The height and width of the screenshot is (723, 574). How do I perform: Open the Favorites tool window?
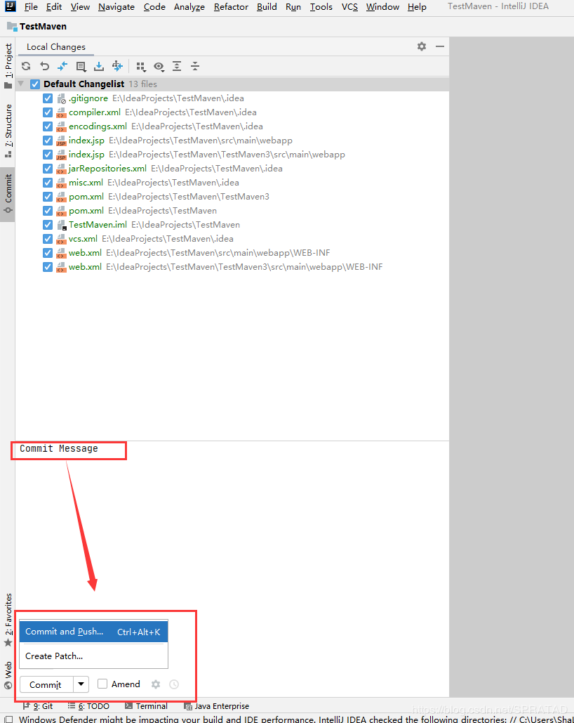pyautogui.click(x=8, y=620)
